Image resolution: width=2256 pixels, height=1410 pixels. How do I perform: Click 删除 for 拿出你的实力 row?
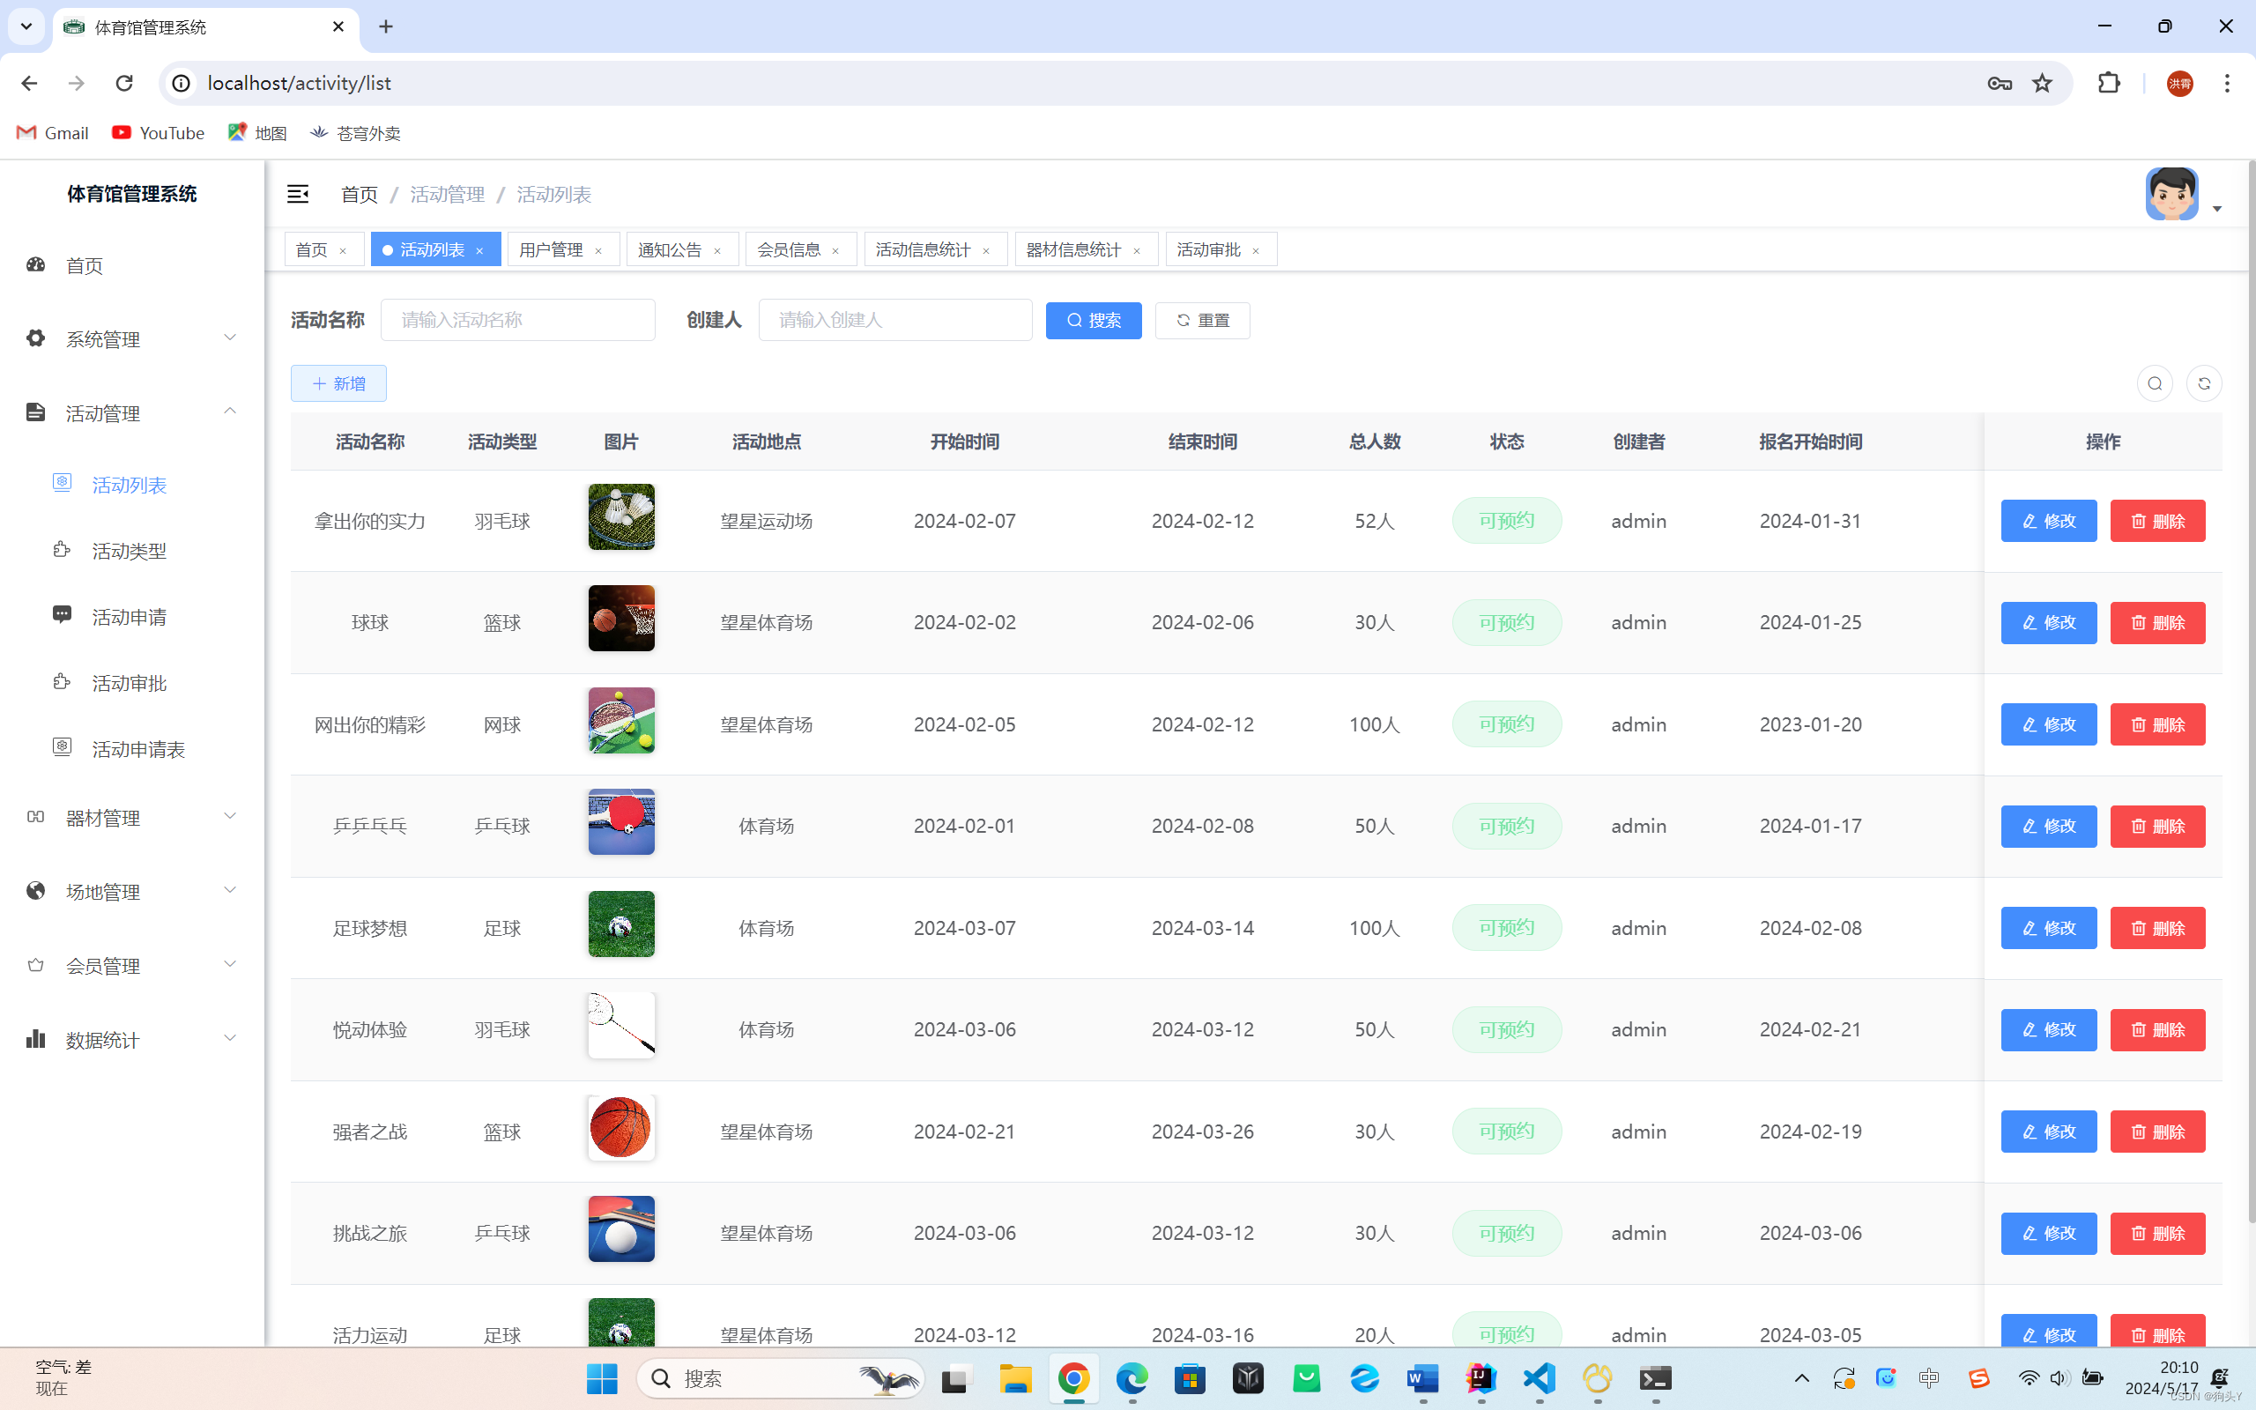click(x=2157, y=520)
